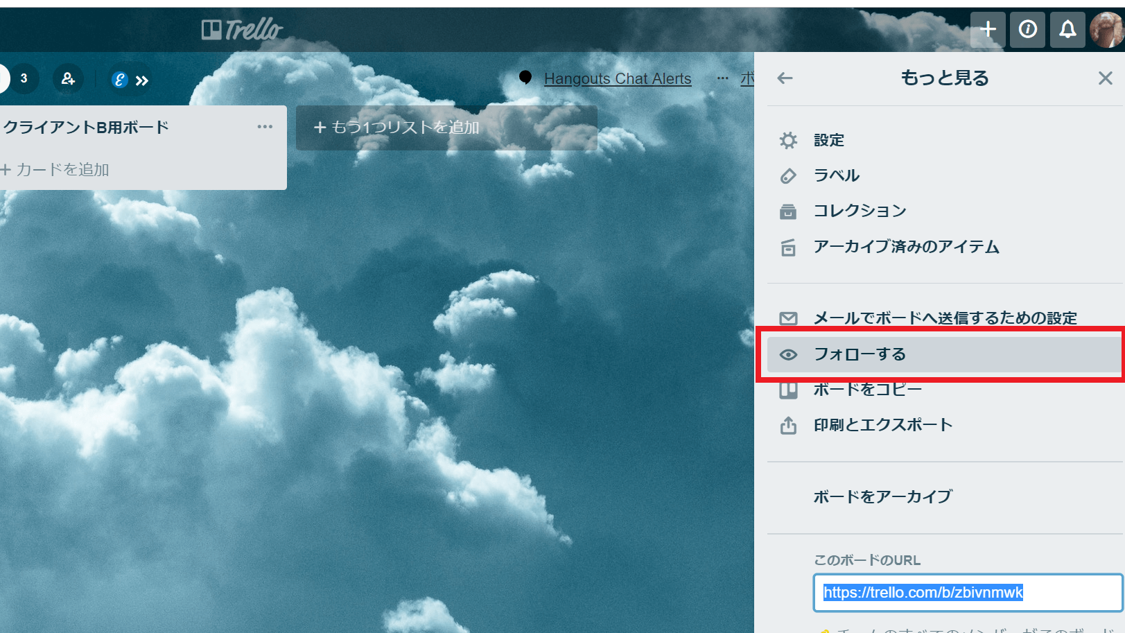The width and height of the screenshot is (1125, 633).
Task: Open アーカイブ済みのアイテム
Action: tap(906, 247)
